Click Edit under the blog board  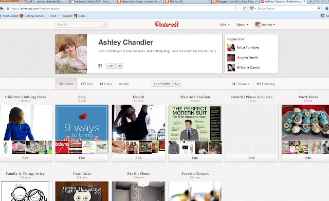pyautogui.click(x=82, y=158)
